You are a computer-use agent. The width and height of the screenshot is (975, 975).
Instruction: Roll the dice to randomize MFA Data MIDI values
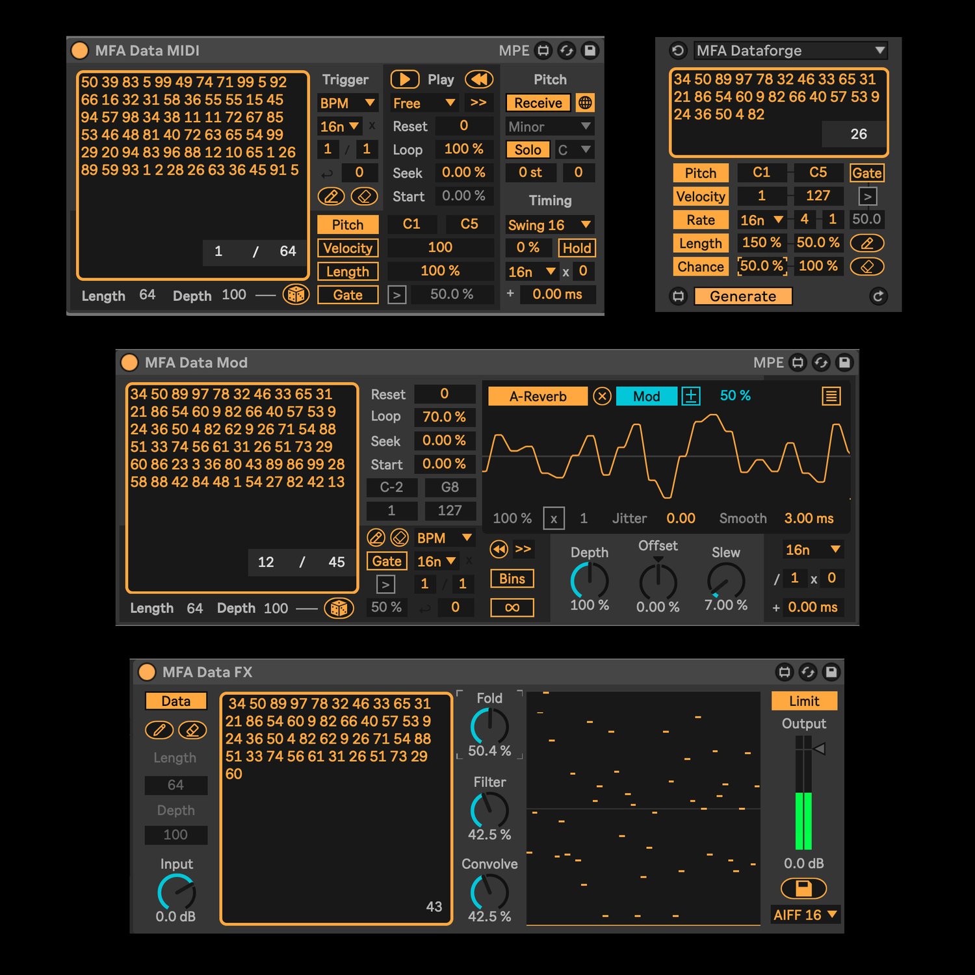(296, 295)
